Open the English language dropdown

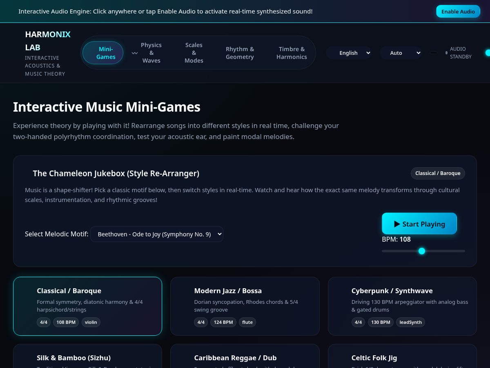(349, 53)
